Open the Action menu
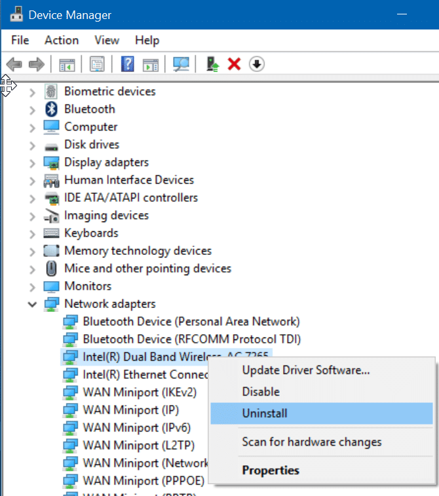 pos(62,40)
